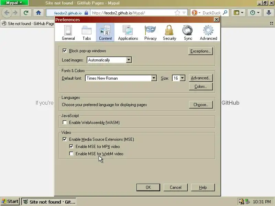Click Choose... for languages
The height and width of the screenshot is (206, 275).
pyautogui.click(x=201, y=105)
